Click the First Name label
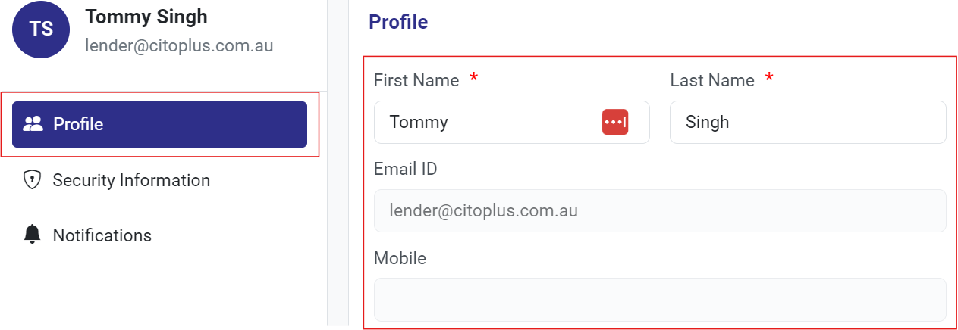Screen dimensions: 958x330 416,80
